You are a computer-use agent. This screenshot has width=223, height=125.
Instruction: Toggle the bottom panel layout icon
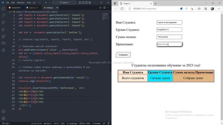point(83,2)
